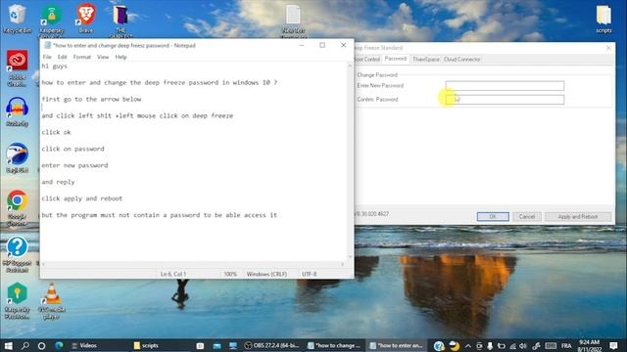Image resolution: width=627 pixels, height=352 pixels.
Task: Open the Notepad File menu
Action: coord(47,57)
